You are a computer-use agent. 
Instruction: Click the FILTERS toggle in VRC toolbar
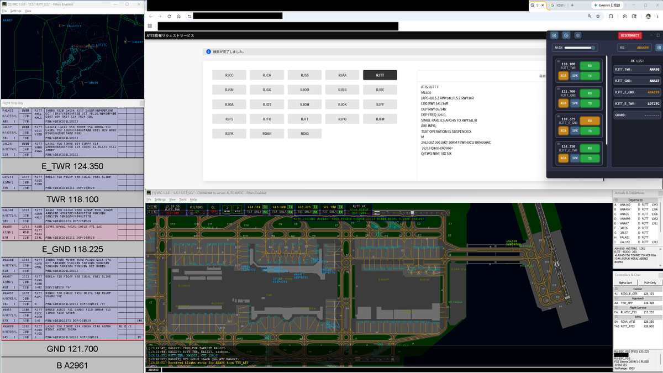click(198, 209)
